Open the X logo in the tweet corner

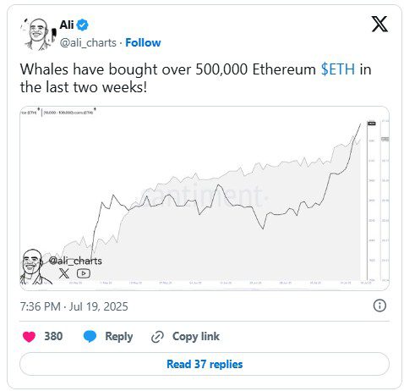tap(379, 24)
